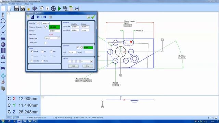Viewport: 219px width, 123px height.
Task: Select the Diameter radio button
Action: pos(32,61)
